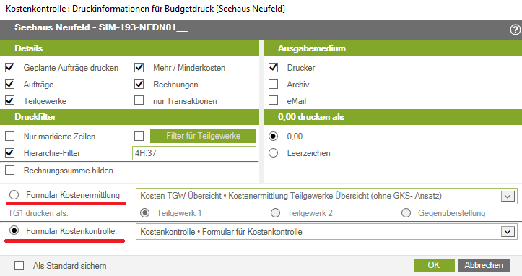Expand the Kostenkontrolle form dropdown arrow
Image resolution: width=522 pixels, height=276 pixels.
(508, 232)
